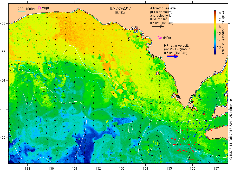Click the -34 latitude axis label

click(x=3, y=81)
